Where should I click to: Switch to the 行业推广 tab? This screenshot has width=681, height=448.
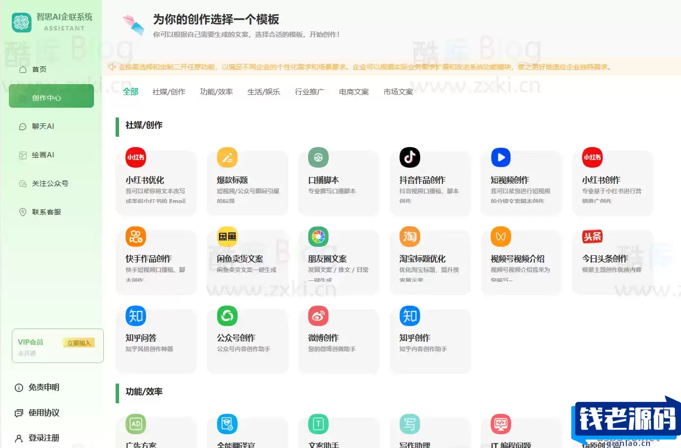coord(310,91)
